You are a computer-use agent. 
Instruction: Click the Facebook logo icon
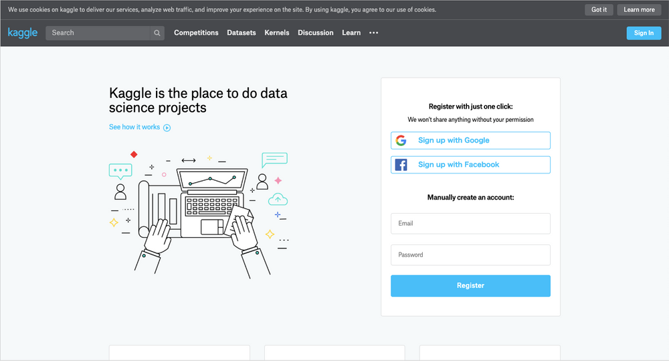(x=401, y=165)
